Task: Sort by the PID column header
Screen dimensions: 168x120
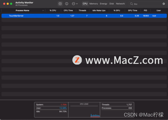Action: tap(145, 10)
